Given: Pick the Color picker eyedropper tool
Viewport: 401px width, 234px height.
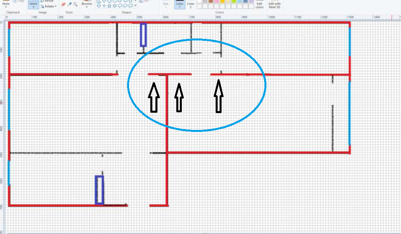Looking at the screenshot, I should coord(69,5).
